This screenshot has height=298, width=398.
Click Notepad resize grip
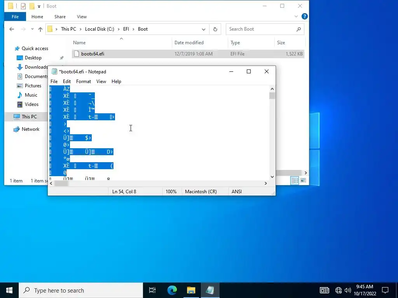273,193
